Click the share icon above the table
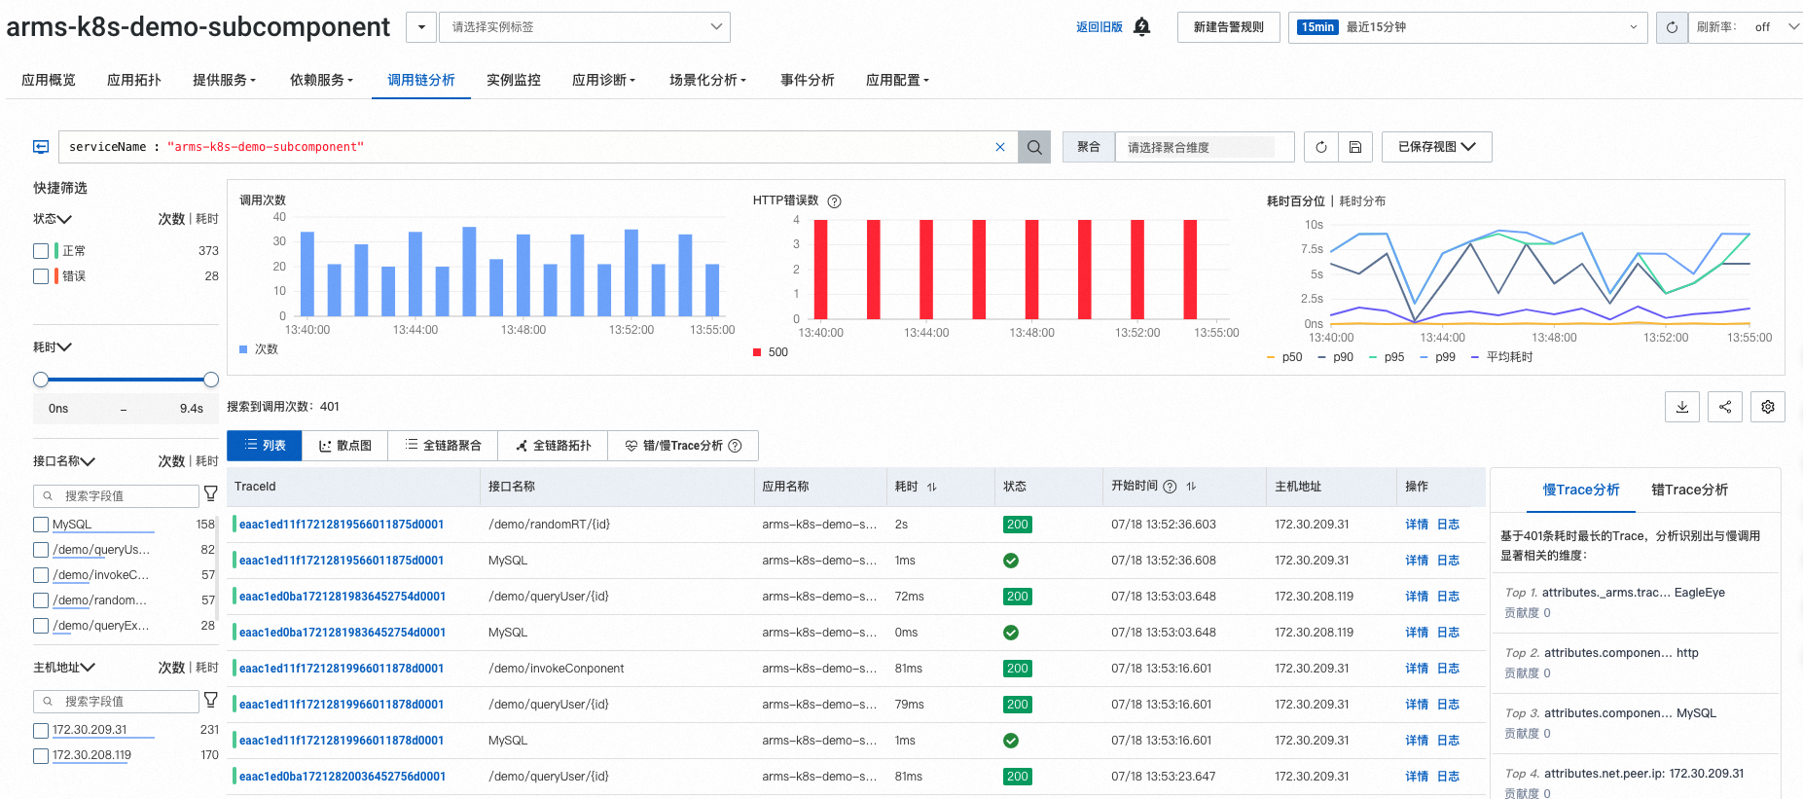 pos(1725,407)
